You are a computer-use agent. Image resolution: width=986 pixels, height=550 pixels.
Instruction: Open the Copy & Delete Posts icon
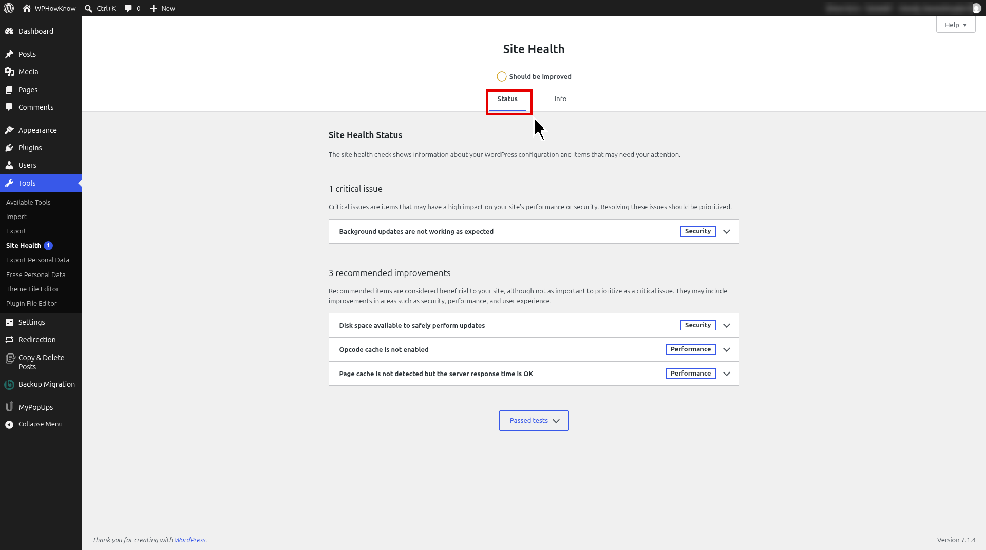click(9, 359)
